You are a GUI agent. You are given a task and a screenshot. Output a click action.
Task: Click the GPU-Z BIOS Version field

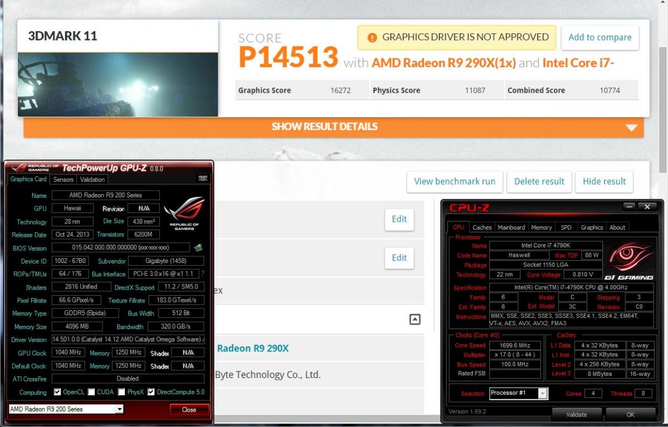coord(121,247)
